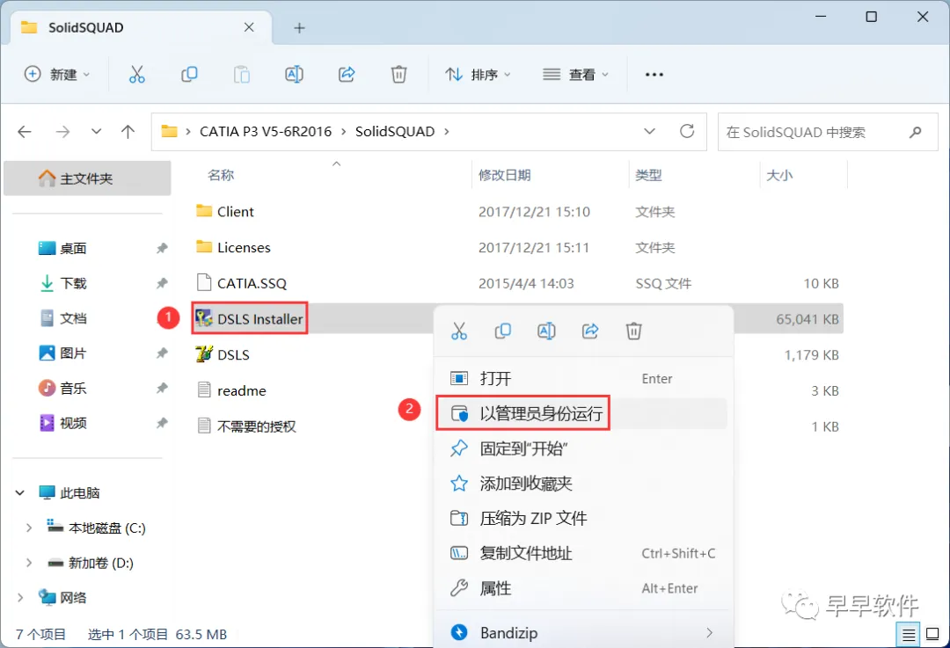
Task: Click CATIA P3 V5-6R2016 breadcrumb
Action: [266, 131]
